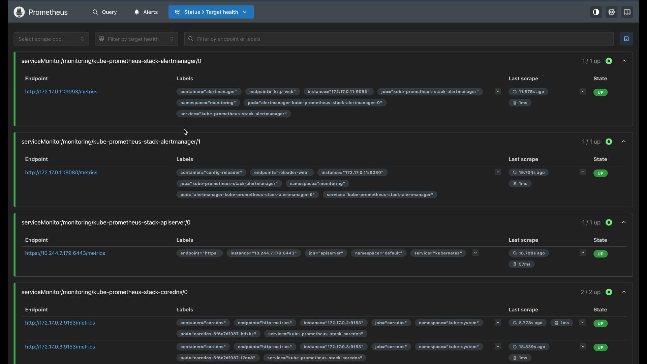Click the endpoint="reloader-web" label
Viewport: 647px width, 364px height.
pyautogui.click(x=282, y=173)
